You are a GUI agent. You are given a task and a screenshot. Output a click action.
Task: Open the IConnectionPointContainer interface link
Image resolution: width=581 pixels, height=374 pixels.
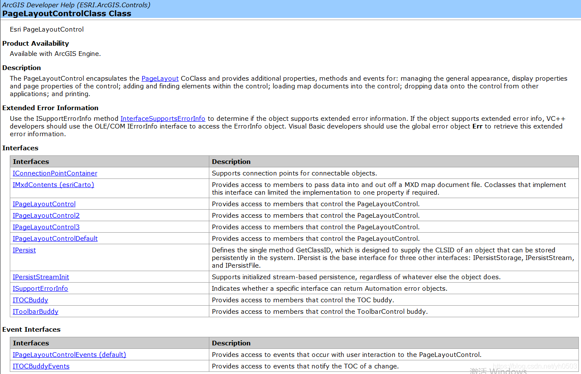point(55,173)
